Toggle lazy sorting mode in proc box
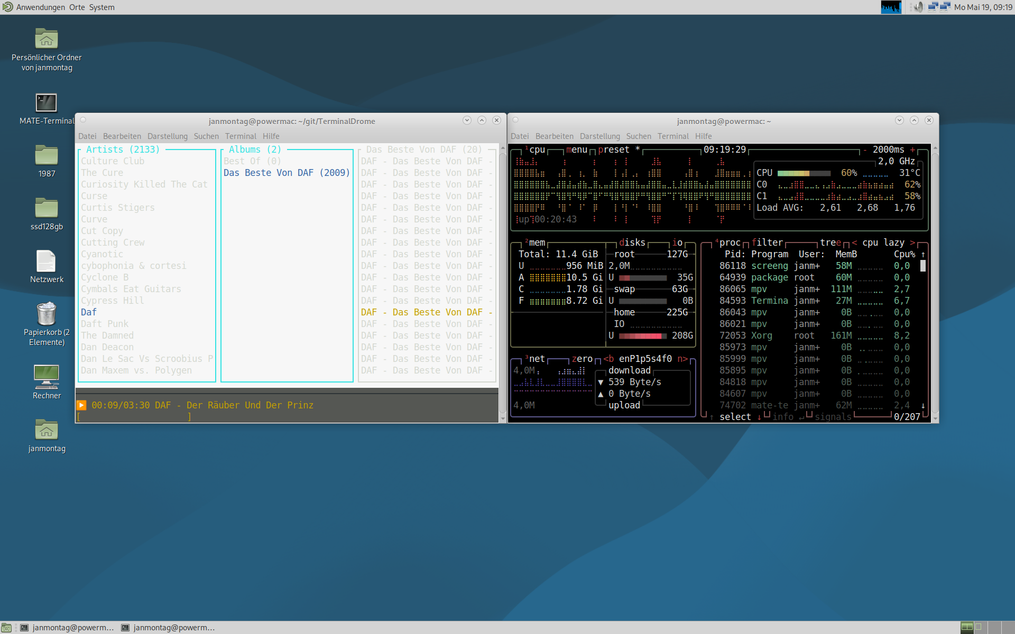The height and width of the screenshot is (634, 1015). 894,243
